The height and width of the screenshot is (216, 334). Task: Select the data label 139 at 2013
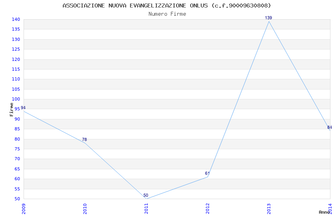pos(268,18)
